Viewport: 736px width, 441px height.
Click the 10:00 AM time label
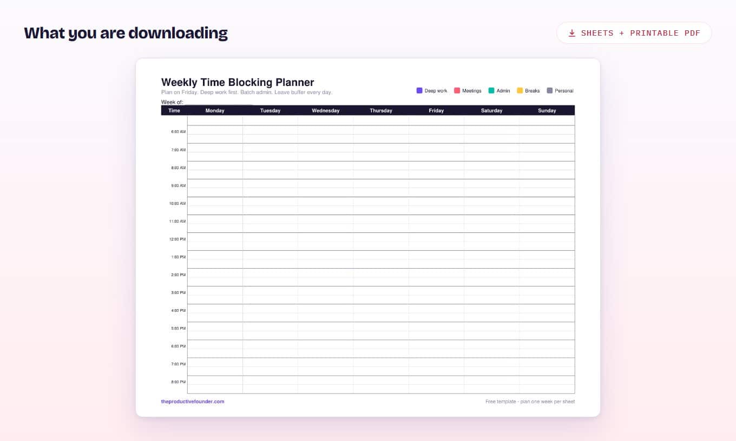[x=178, y=203]
